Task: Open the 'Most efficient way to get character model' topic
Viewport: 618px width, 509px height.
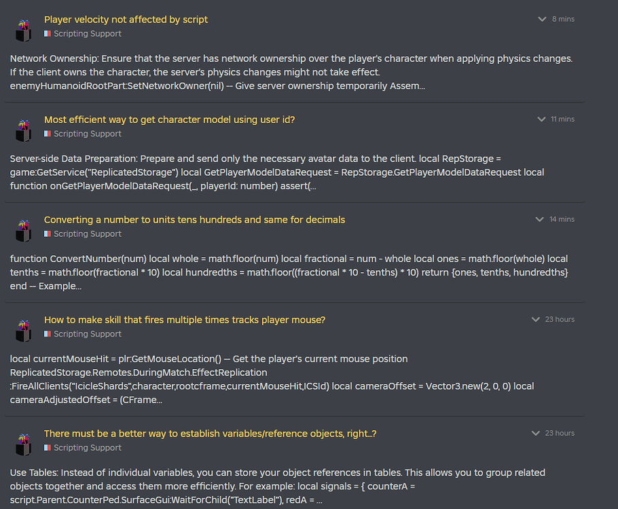Action: pyautogui.click(x=169, y=119)
